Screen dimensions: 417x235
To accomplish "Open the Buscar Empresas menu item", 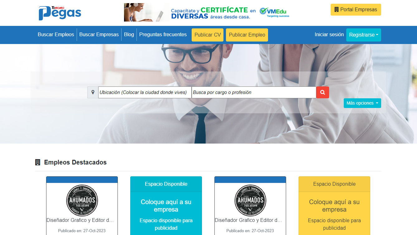I will coord(99,35).
